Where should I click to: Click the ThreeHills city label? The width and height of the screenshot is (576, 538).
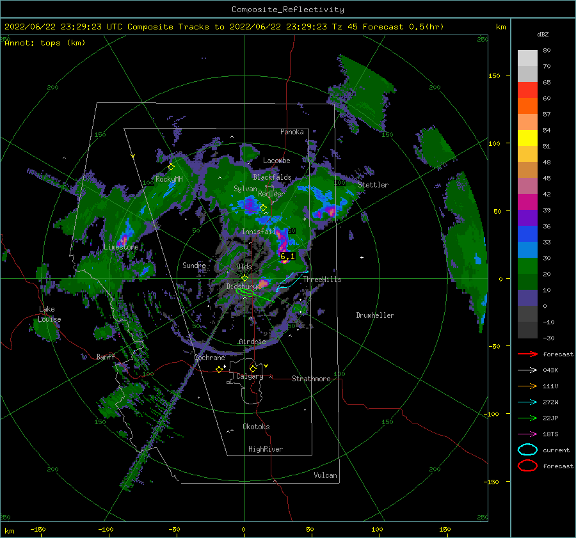322,280
